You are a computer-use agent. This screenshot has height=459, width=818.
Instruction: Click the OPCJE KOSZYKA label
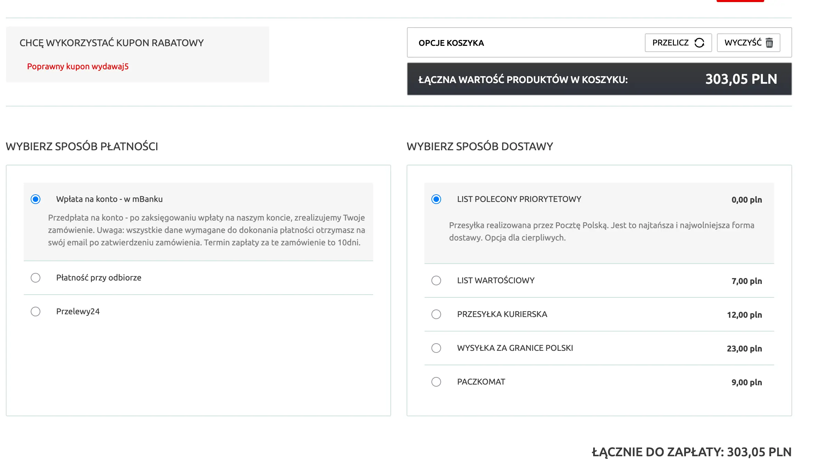click(x=451, y=43)
